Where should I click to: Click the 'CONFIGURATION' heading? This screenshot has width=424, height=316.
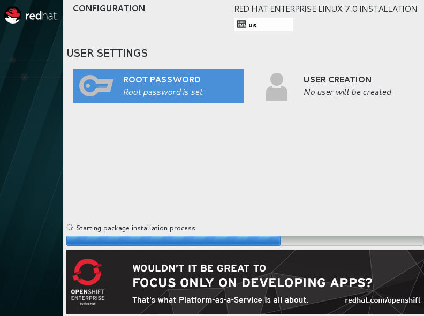(109, 9)
